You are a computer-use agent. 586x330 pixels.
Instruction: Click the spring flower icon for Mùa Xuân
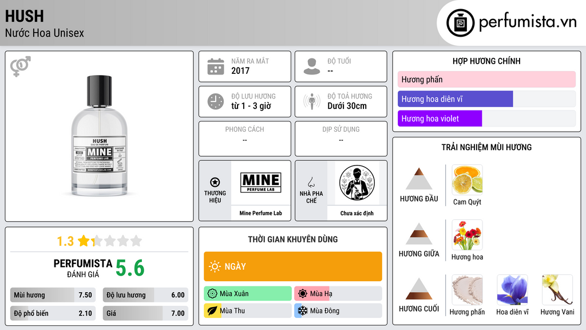[x=212, y=294]
